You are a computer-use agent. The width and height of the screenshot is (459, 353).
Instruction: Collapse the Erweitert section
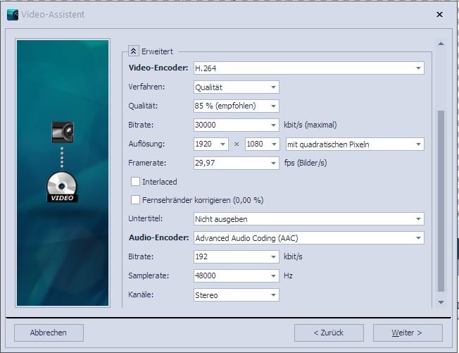click(133, 51)
